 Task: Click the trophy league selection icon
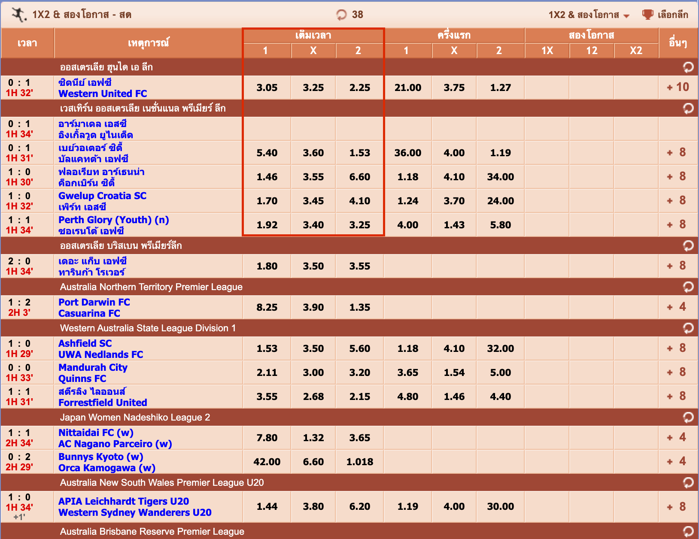(x=647, y=15)
